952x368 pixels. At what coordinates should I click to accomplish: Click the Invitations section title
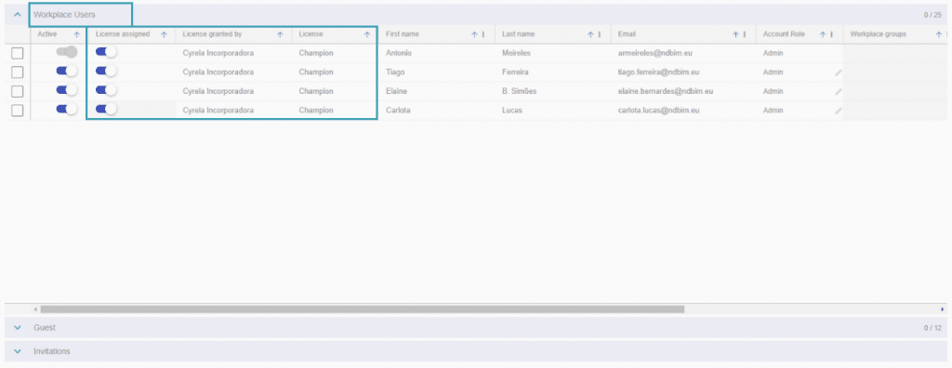pyautogui.click(x=52, y=351)
